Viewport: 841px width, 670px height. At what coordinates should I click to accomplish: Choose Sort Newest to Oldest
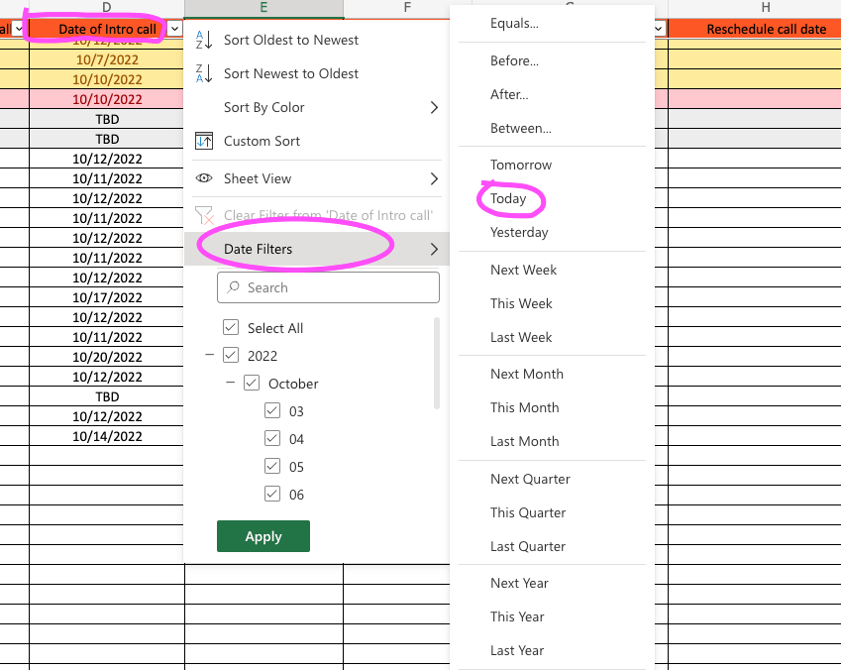pos(316,73)
